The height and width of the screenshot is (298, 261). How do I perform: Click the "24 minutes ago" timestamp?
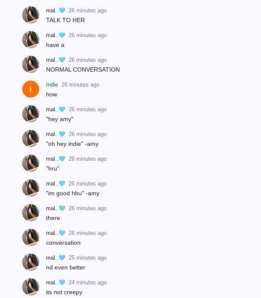pos(87,282)
